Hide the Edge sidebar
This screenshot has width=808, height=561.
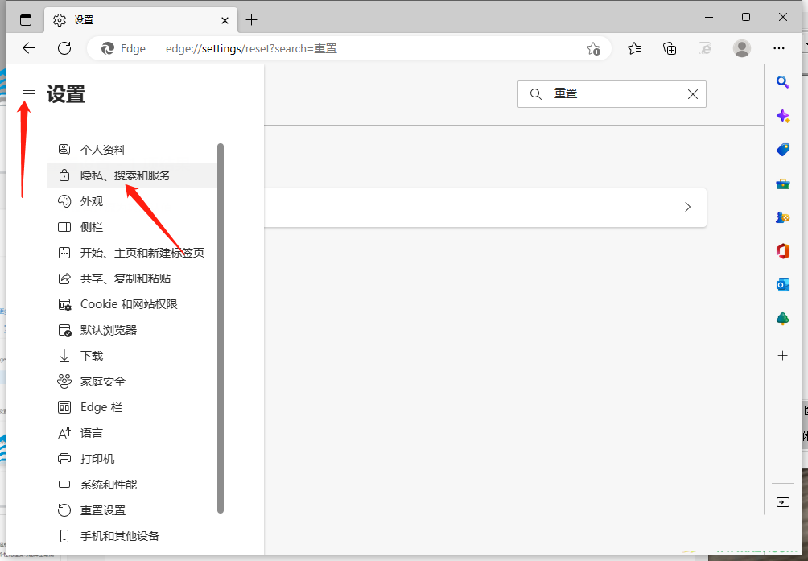point(783,502)
